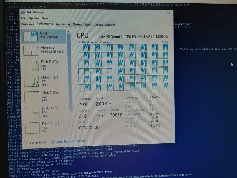This screenshot has width=237, height=178.
Task: Open Resource Monitor link
Action: [x=71, y=141]
